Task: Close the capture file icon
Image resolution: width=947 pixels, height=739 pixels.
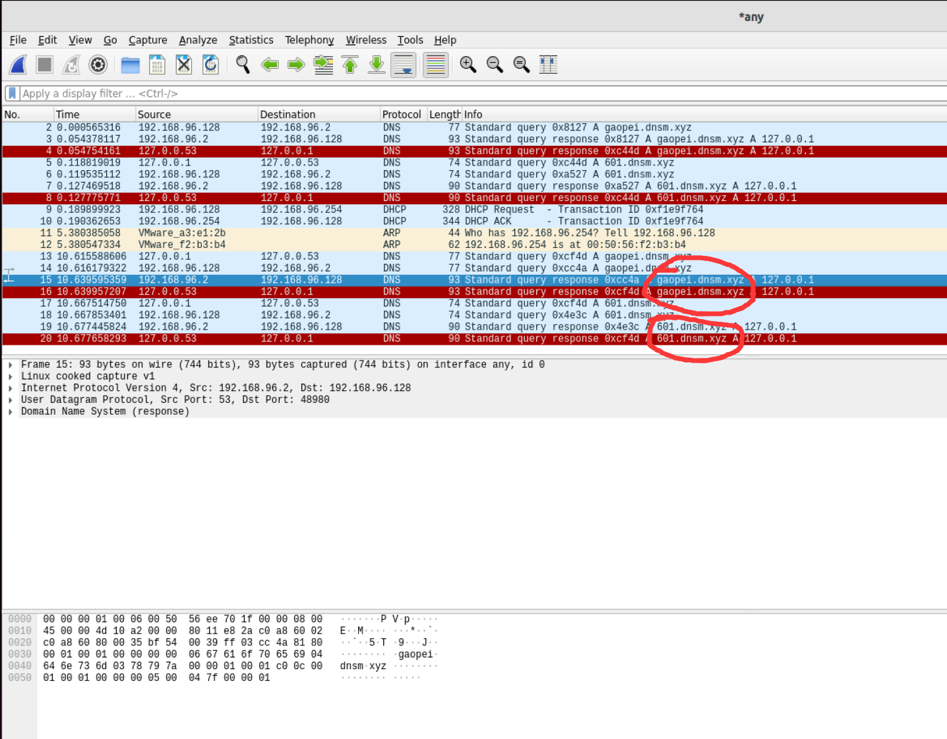Action: click(183, 65)
